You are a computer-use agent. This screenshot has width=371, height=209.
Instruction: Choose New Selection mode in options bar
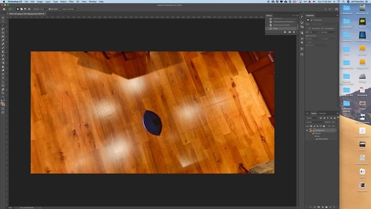pos(18,9)
